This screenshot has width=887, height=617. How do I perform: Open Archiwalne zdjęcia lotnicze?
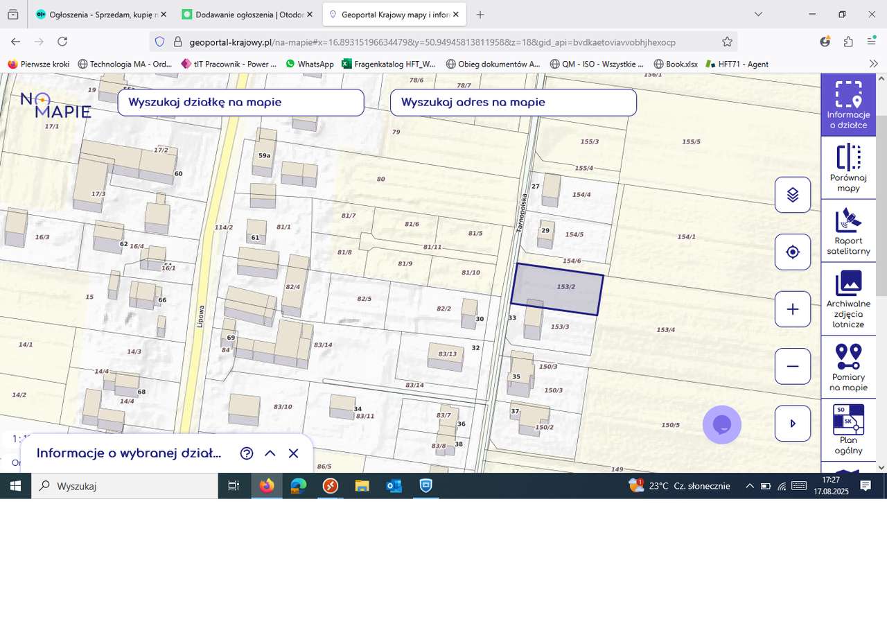pyautogui.click(x=848, y=298)
